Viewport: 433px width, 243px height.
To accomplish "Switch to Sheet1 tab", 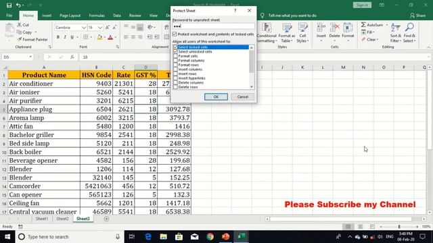I will pyautogui.click(x=42, y=219).
